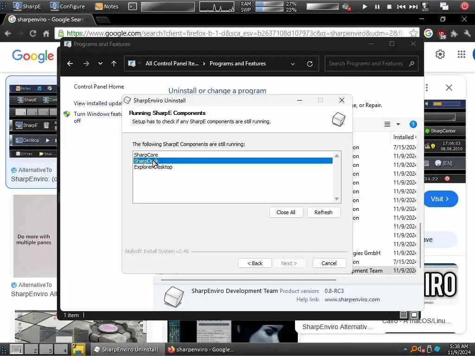475x356 pixels.
Task: Open Control Panel Home link
Action: pyautogui.click(x=99, y=87)
